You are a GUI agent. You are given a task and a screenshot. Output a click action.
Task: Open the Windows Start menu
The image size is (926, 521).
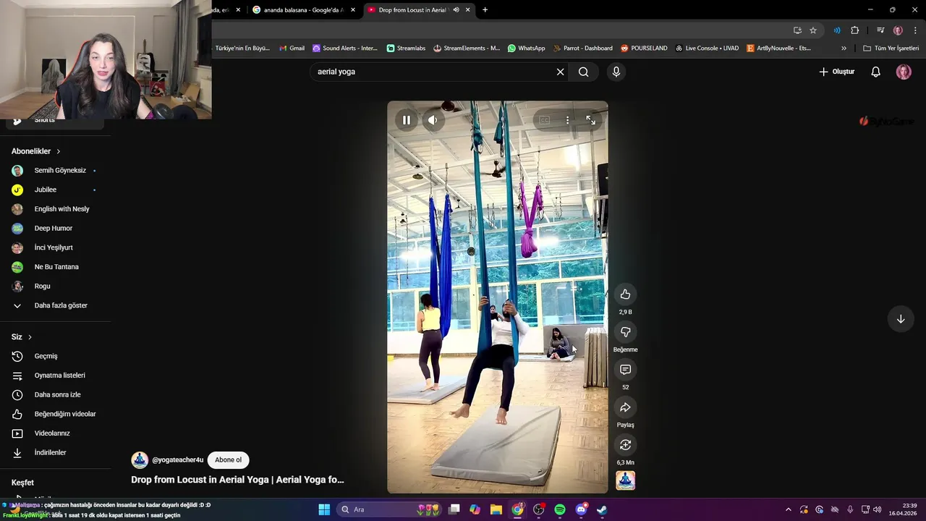click(x=324, y=509)
